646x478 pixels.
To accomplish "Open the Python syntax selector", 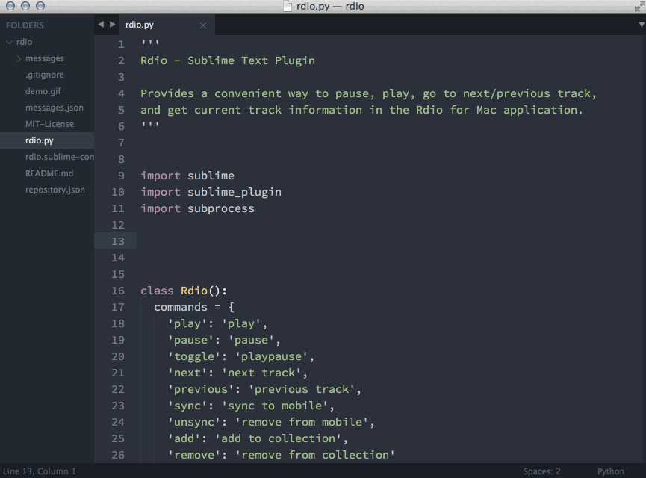I will pos(610,471).
